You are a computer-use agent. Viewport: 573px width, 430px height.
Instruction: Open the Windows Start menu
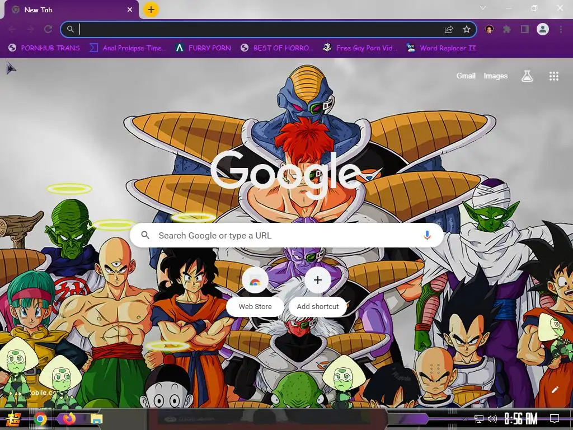click(x=13, y=419)
